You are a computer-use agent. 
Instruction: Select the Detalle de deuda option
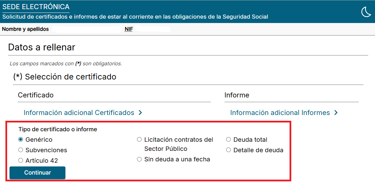point(229,150)
